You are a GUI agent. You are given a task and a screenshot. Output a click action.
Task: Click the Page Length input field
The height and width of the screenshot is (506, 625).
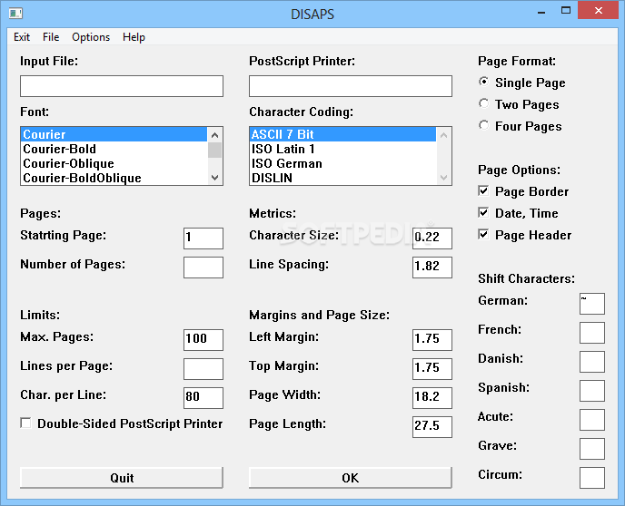coord(432,427)
